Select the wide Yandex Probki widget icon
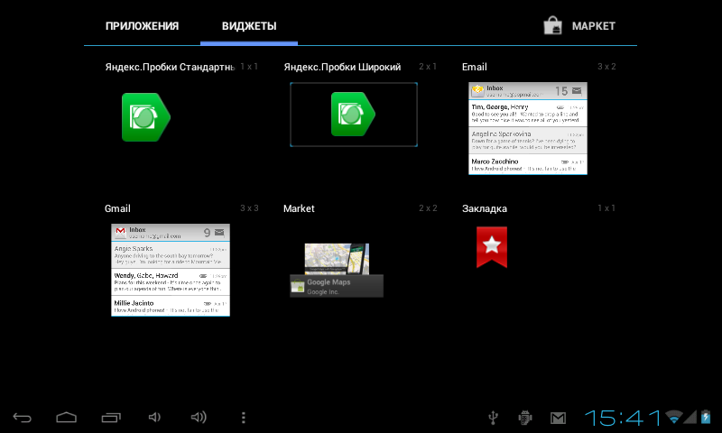Screen dimensions: 722x433 (353, 114)
